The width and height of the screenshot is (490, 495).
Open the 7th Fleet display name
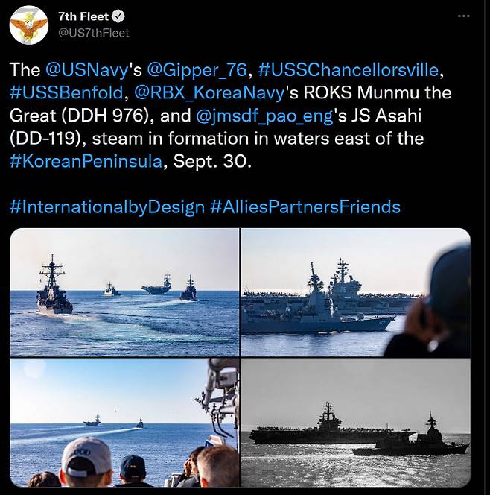point(82,16)
